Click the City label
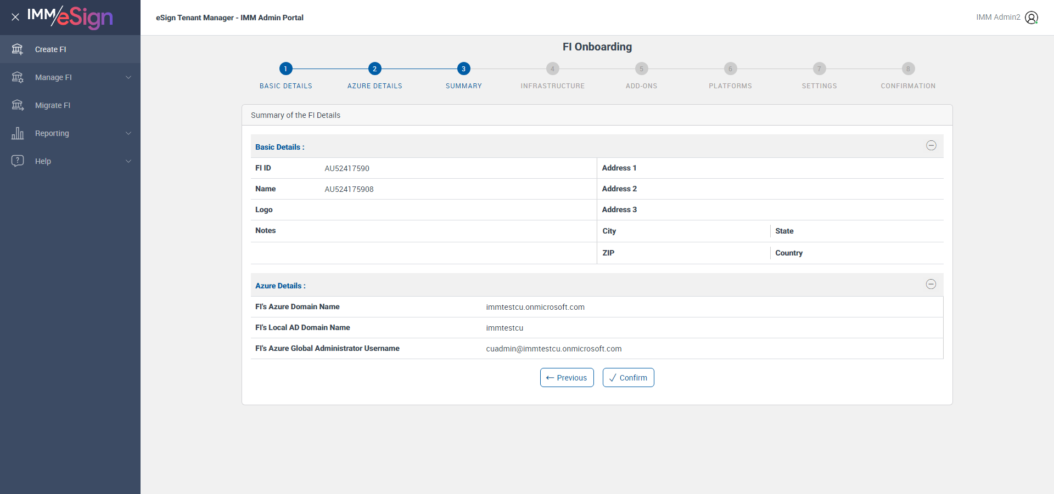Image resolution: width=1054 pixels, height=494 pixels. click(609, 231)
